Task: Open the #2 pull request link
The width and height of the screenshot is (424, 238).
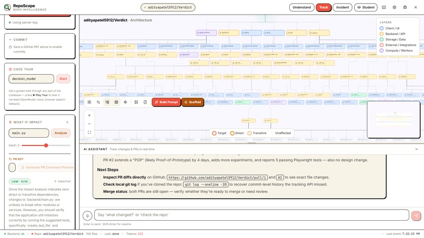Action: tap(280, 178)
